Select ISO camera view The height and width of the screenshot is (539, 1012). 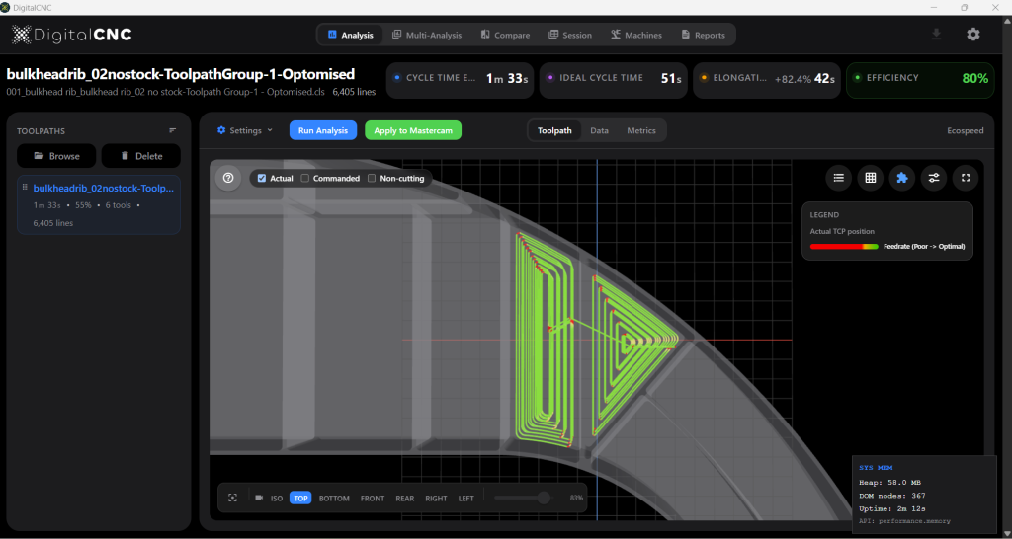(277, 498)
